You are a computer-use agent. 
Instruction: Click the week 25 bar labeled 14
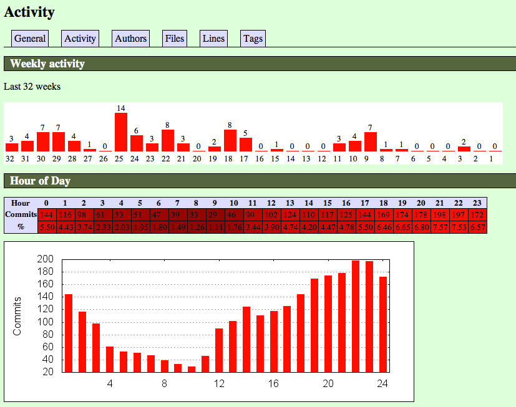[121, 132]
